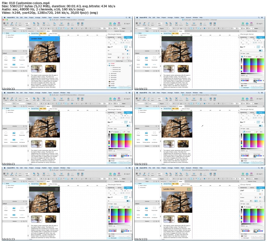Click Share cloud icon in the 00:00:23 frame
Screen dimensions: 267x242
[115, 23]
